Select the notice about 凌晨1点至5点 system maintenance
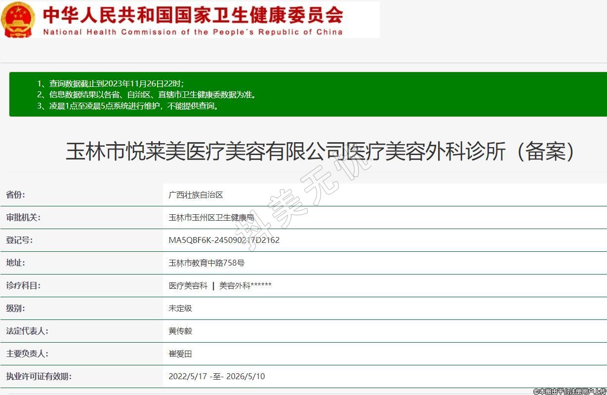Image resolution: width=607 pixels, height=395 pixels. [127, 106]
